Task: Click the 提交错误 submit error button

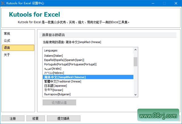Action: point(63,118)
